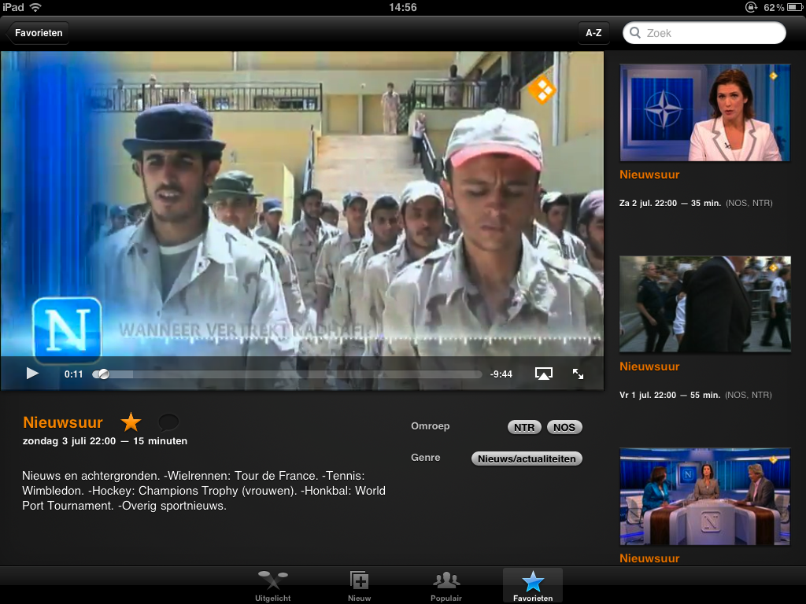Tap the magnifying glass search icon
Viewport: 806px width, 604px height.
[636, 33]
